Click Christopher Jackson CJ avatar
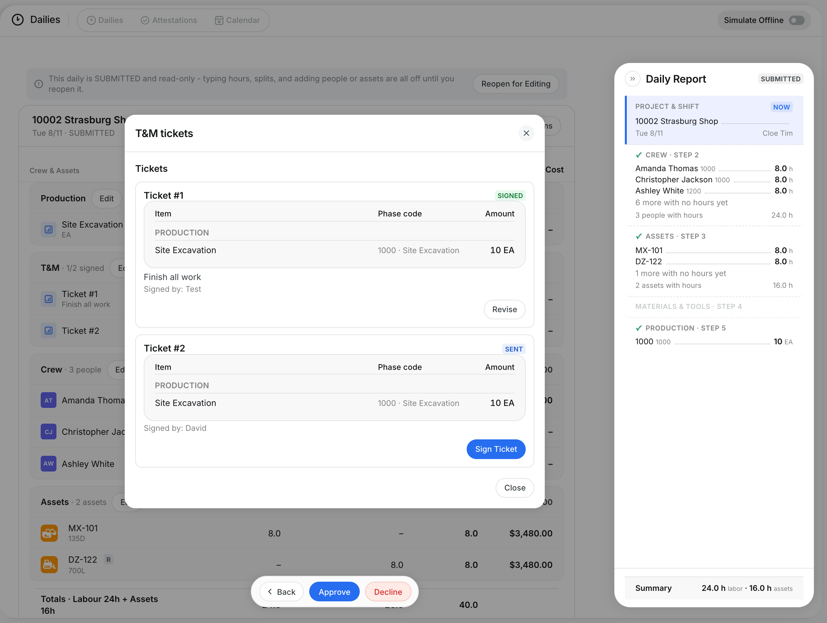Viewport: 827px width, 623px height. tap(49, 432)
